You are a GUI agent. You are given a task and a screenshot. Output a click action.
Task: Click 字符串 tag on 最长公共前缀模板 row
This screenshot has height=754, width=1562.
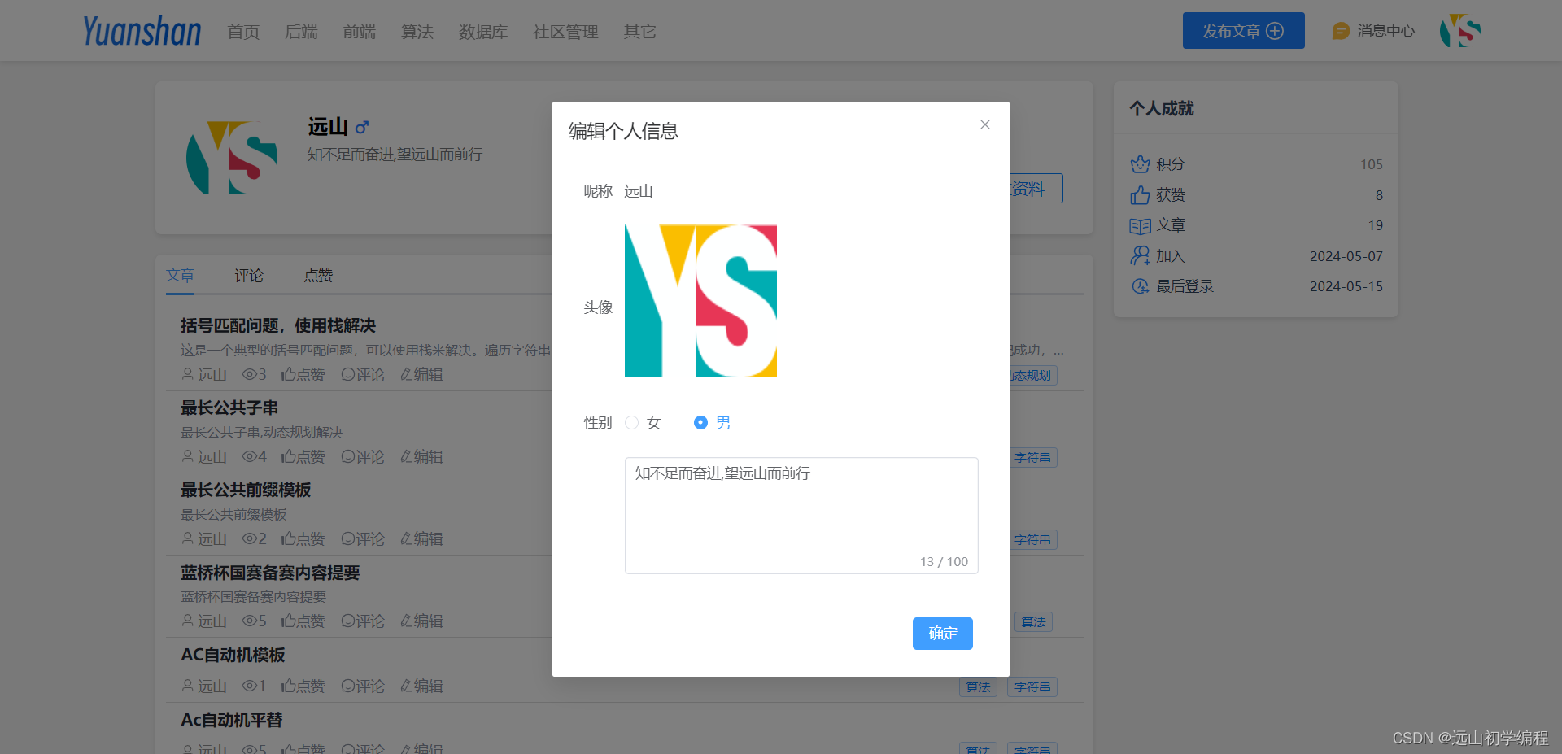1033,540
